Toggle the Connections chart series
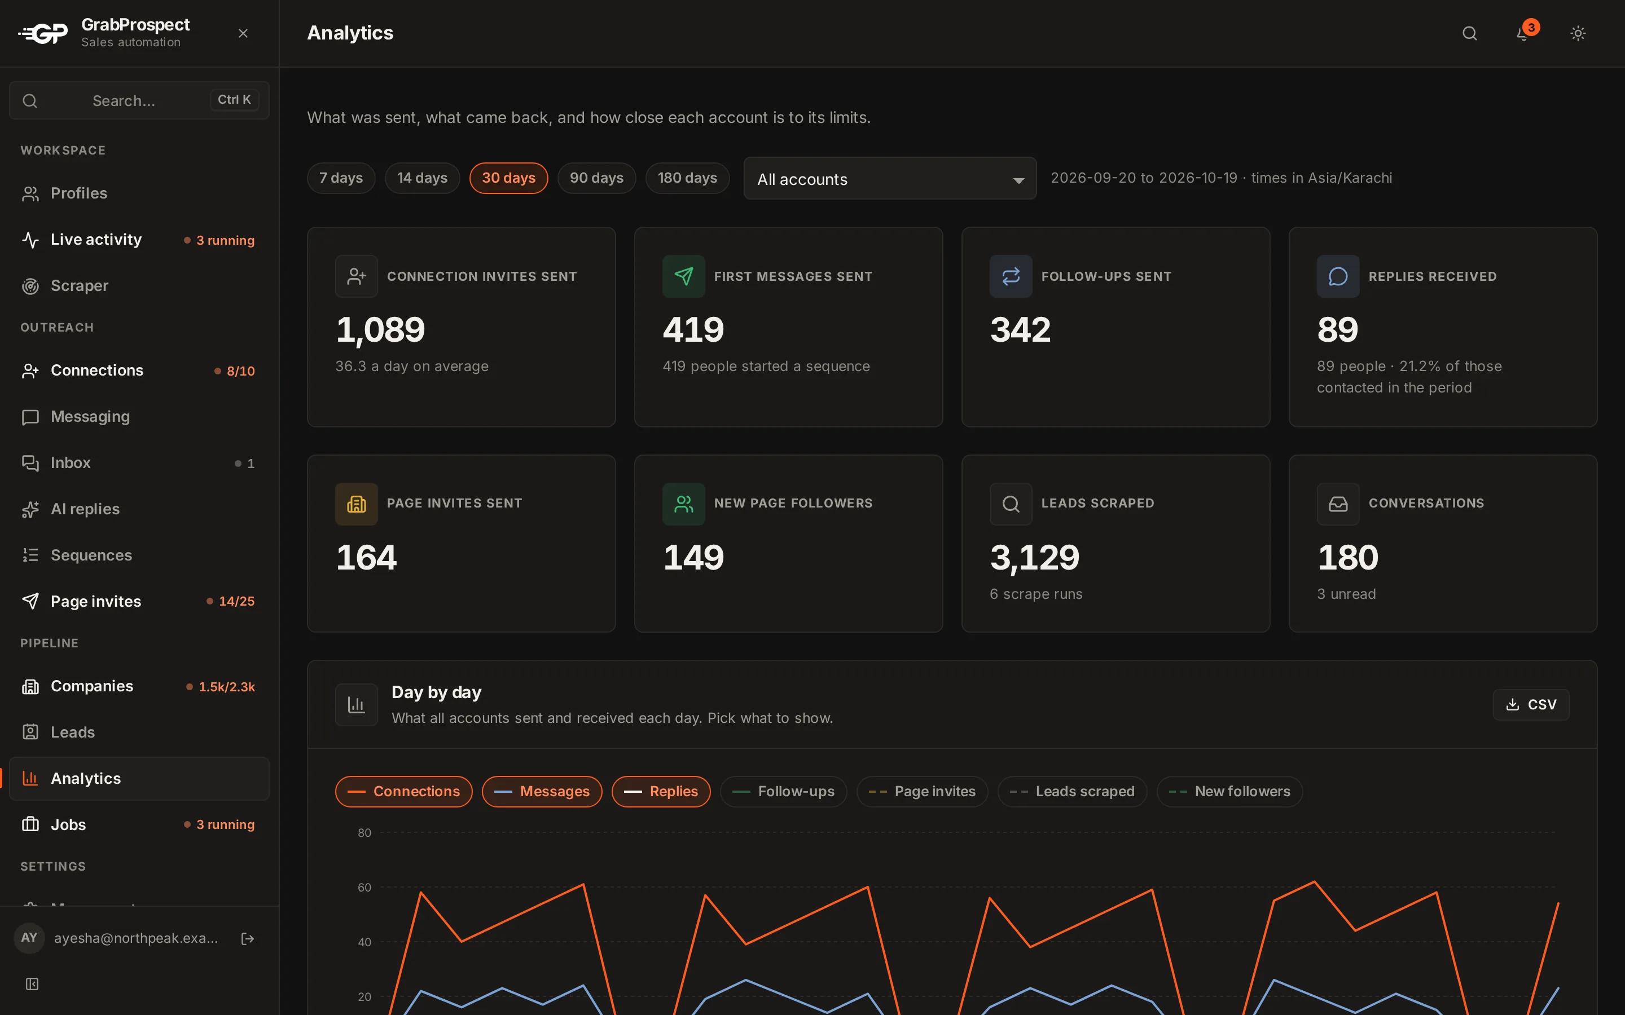The image size is (1625, 1015). (403, 792)
